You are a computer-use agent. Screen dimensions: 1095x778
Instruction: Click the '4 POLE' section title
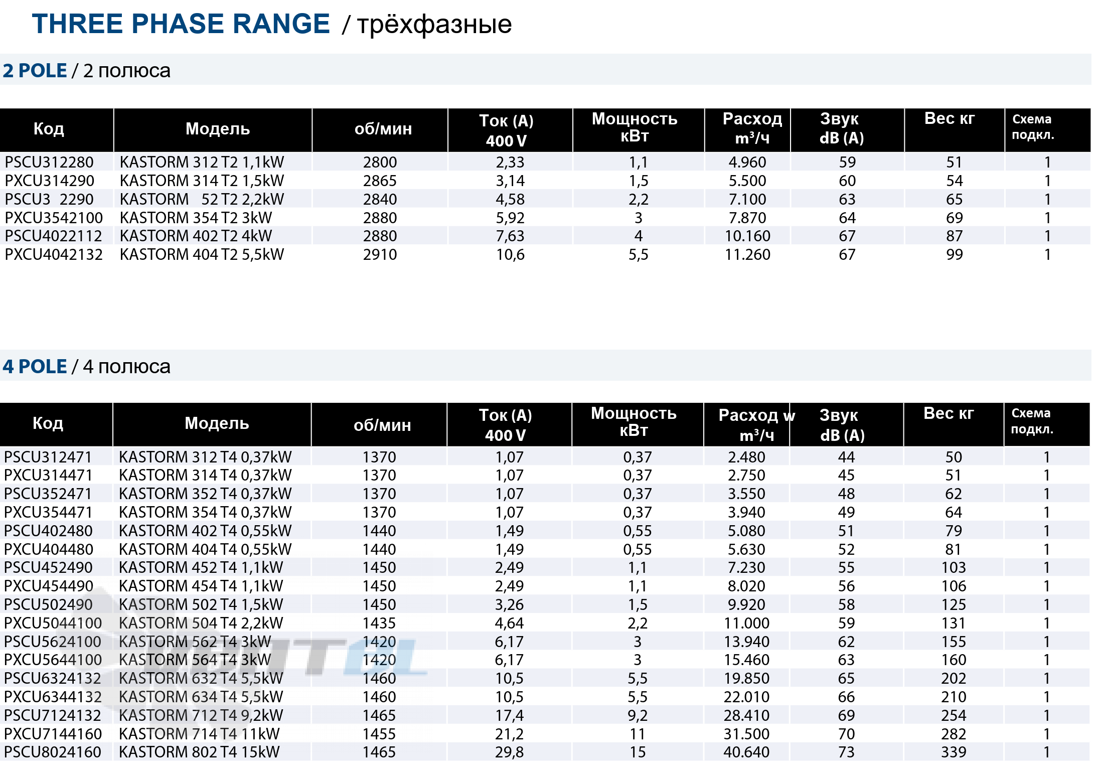point(35,367)
